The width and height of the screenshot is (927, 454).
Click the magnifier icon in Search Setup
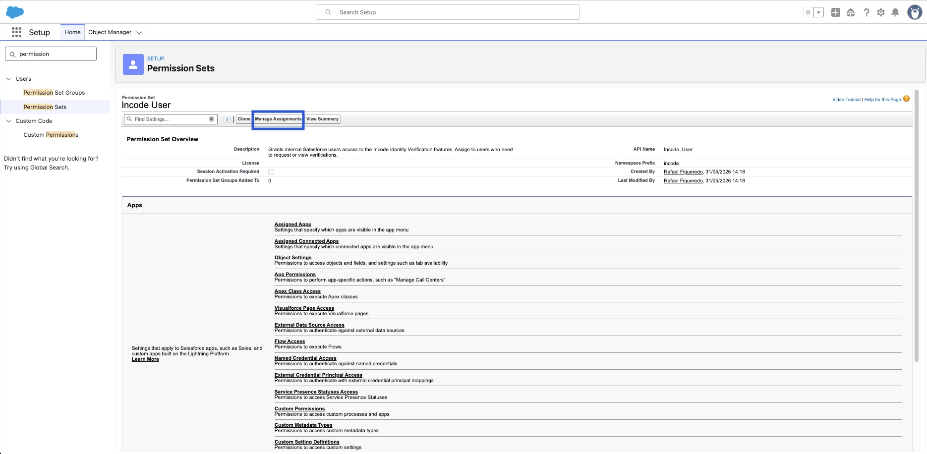[328, 12]
